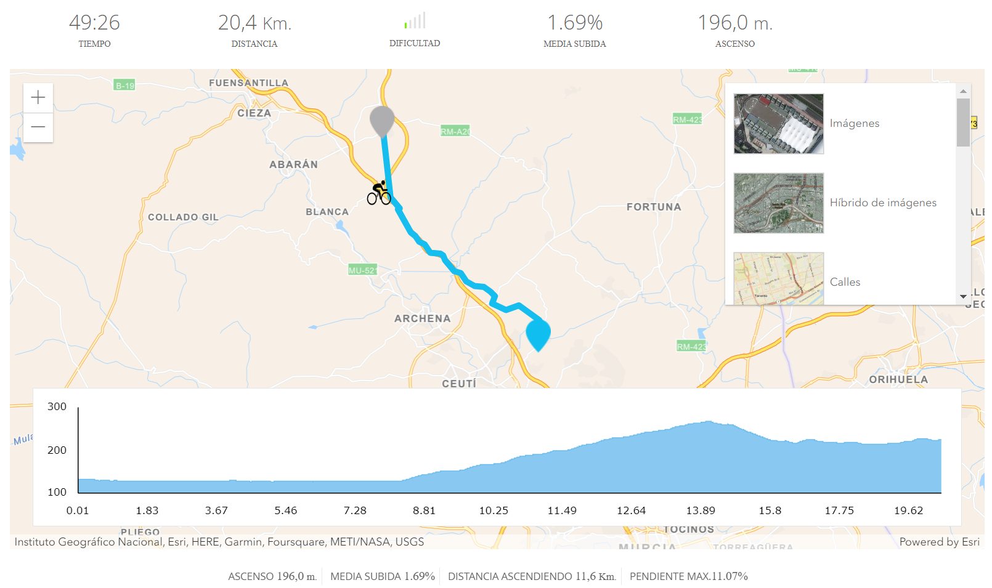Enable the Híbrido de imágenes basemap
The height and width of the screenshot is (588, 992).
pyautogui.click(x=884, y=203)
